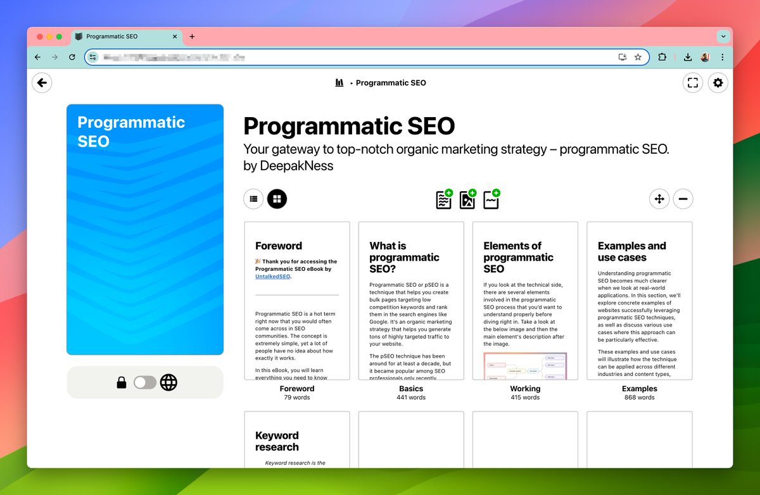Screen dimensions: 760x495
Task: Click the 415 words count
Action: point(525,398)
